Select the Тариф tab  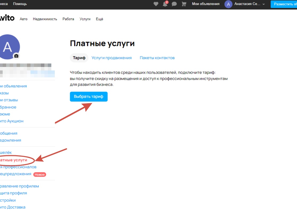click(79, 58)
